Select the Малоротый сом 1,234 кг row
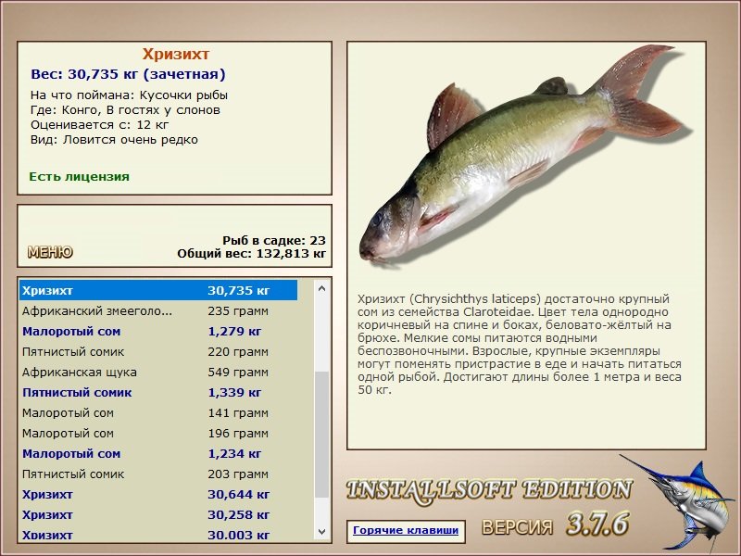The image size is (741, 556). tap(158, 453)
